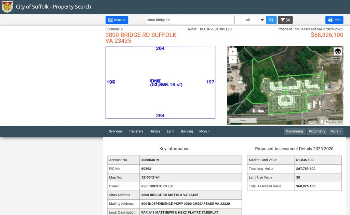This screenshot has width=350, height=215.
Task: Click Account No. value 306003619 in table
Action: coord(150,160)
